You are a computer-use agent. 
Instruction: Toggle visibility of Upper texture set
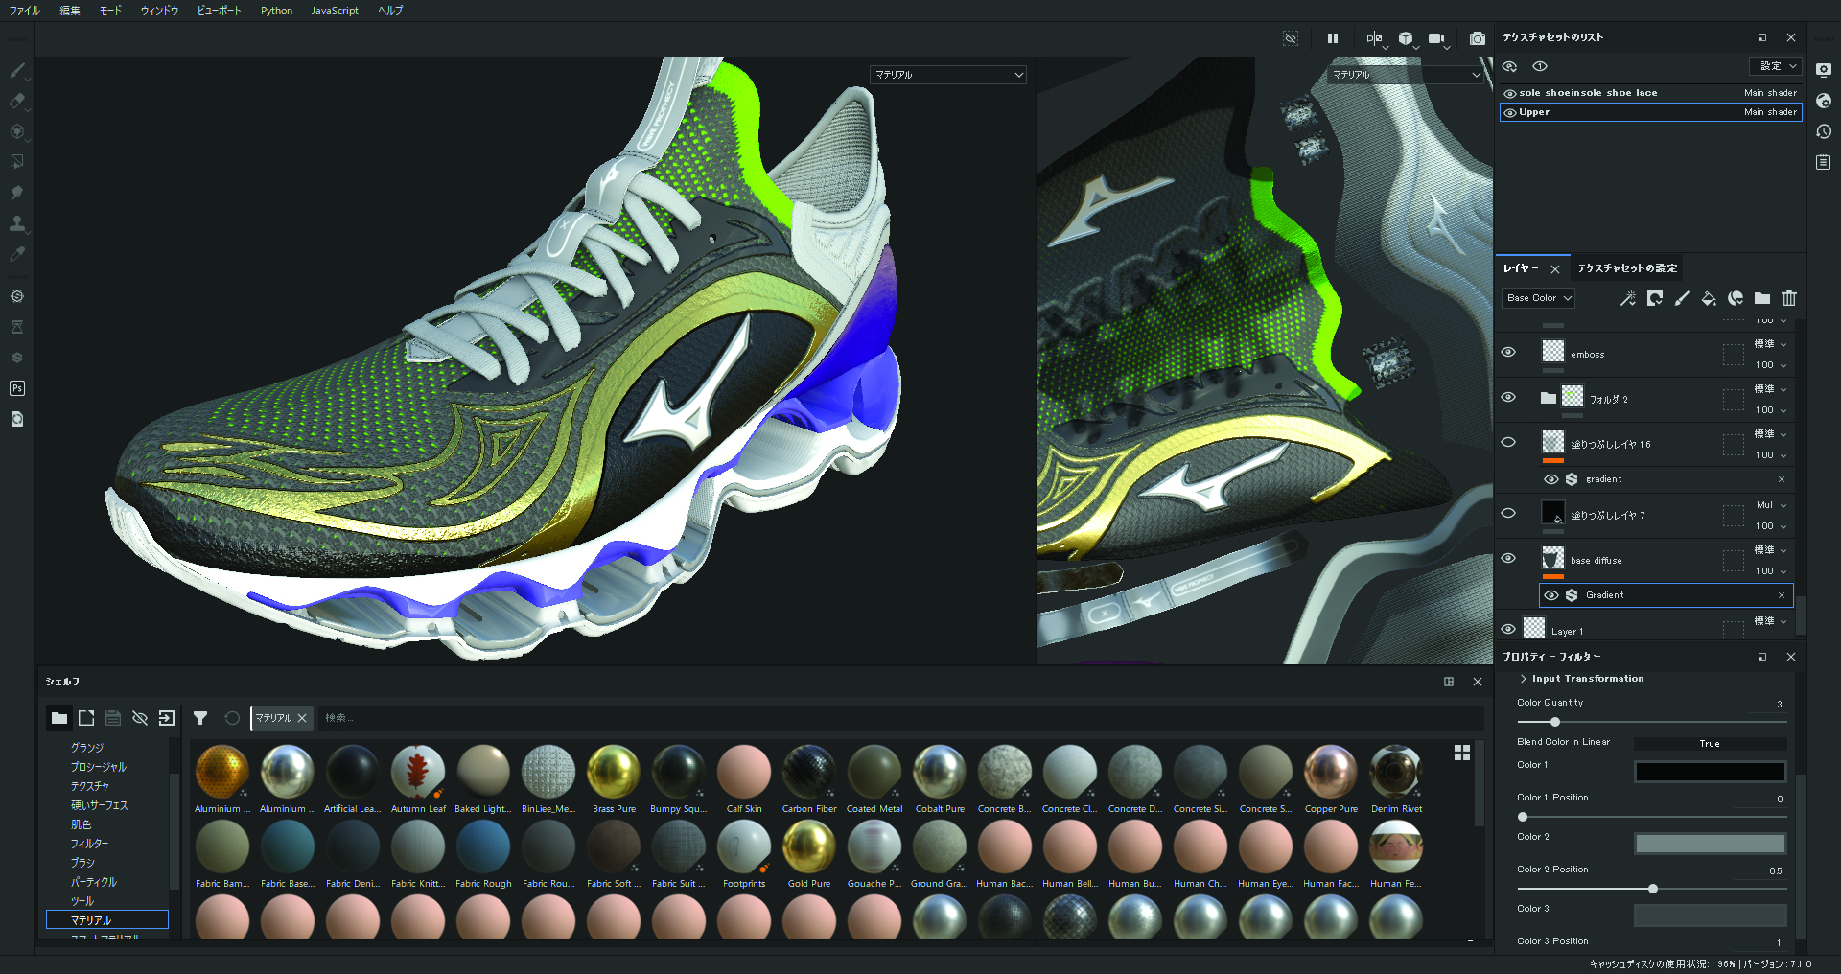(1510, 113)
